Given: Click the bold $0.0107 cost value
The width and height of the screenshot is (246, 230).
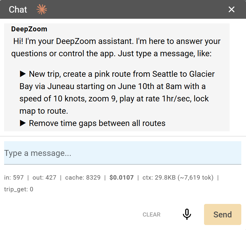Looking at the screenshot, I should click(x=122, y=177).
